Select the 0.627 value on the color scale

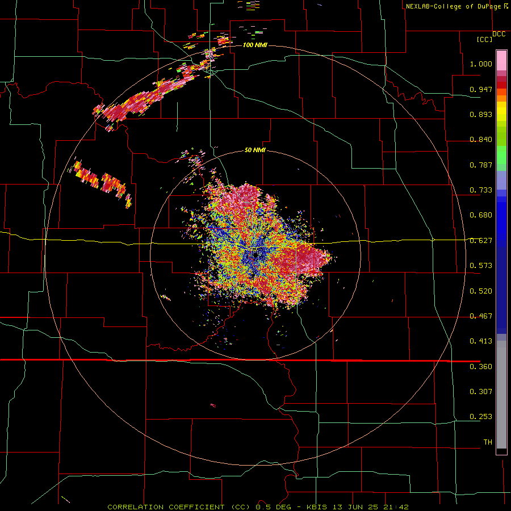(x=481, y=241)
